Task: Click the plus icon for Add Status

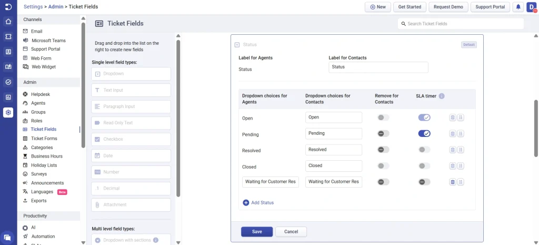Action: click(x=246, y=203)
